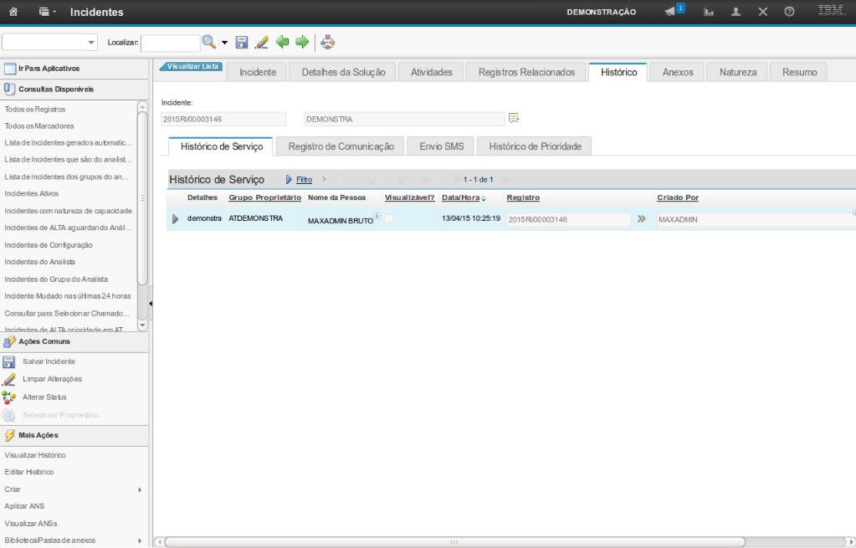
Task: Open the query dropdown in the toolbar
Action: click(x=91, y=43)
